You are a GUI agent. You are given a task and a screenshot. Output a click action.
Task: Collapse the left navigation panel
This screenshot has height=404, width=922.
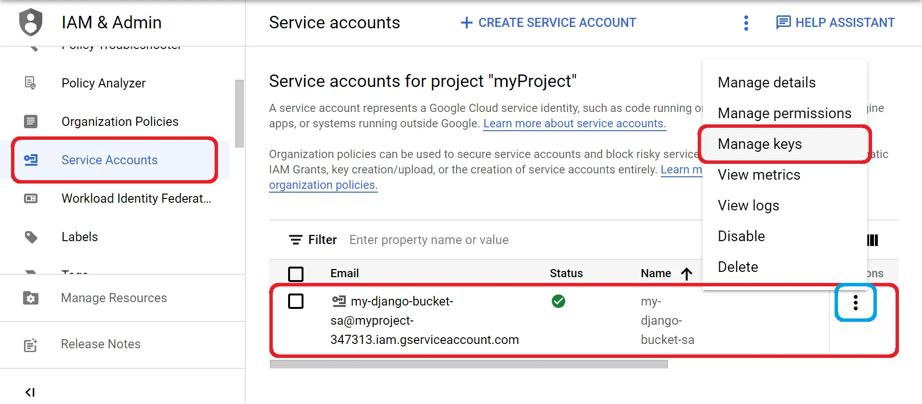(30, 392)
